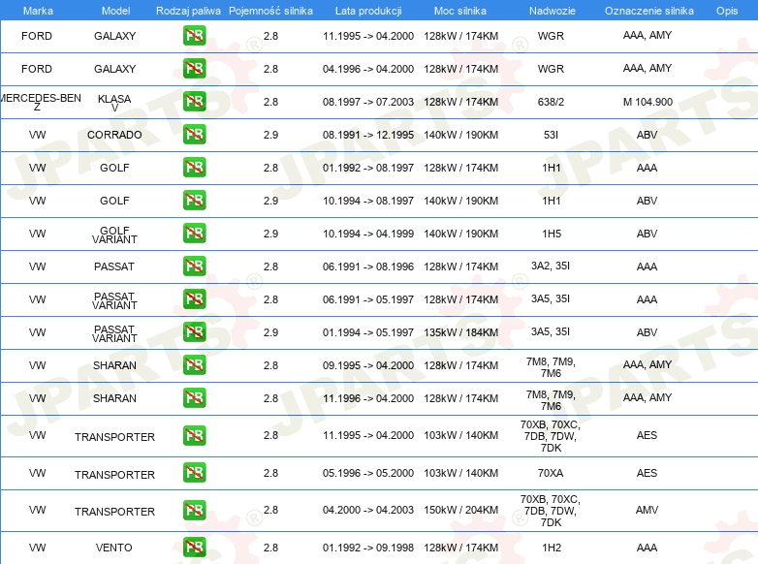Select body code 1H5
This screenshot has height=564, width=758.
coord(552,234)
